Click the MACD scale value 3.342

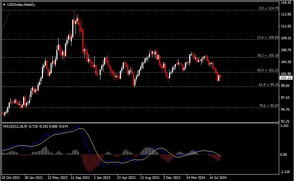(x=285, y=125)
